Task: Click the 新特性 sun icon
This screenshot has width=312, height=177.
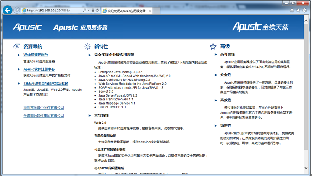Action: 87,47
